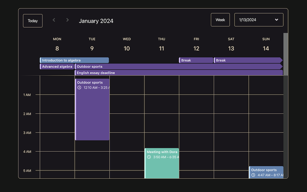The height and width of the screenshot is (192, 307).
Task: Click the January 2024 title
Action: click(x=96, y=21)
